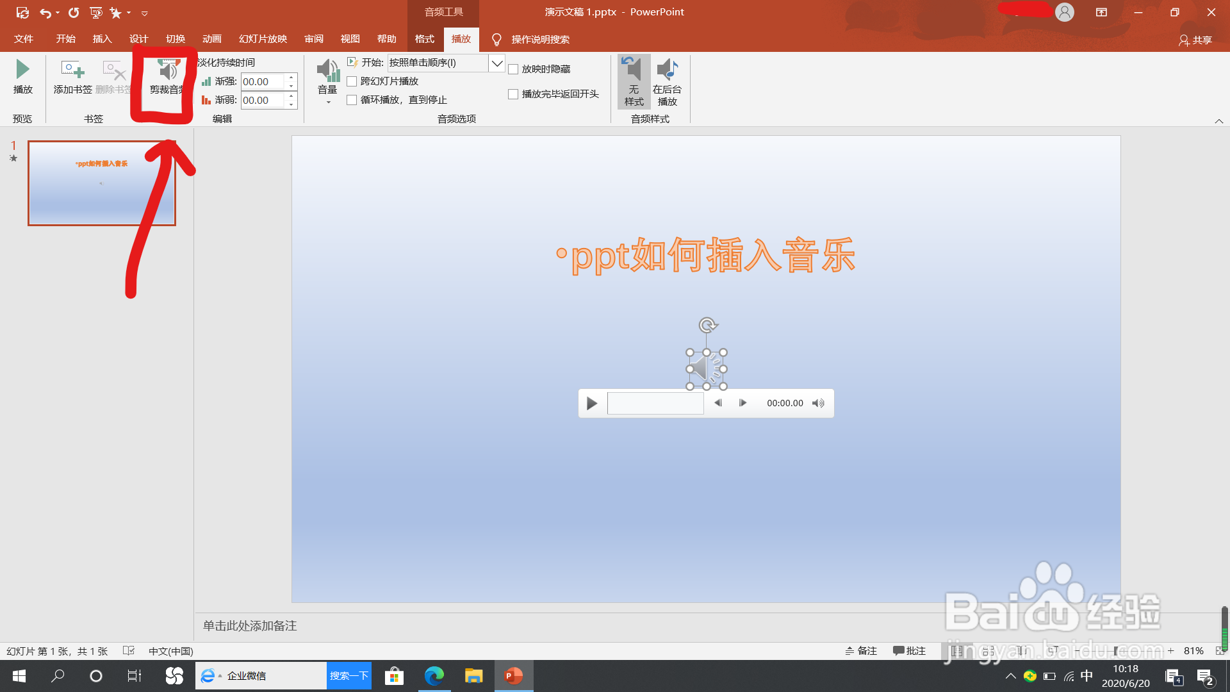
Task: Collapse the ribbon with the chevron arrow
Action: pyautogui.click(x=1218, y=121)
